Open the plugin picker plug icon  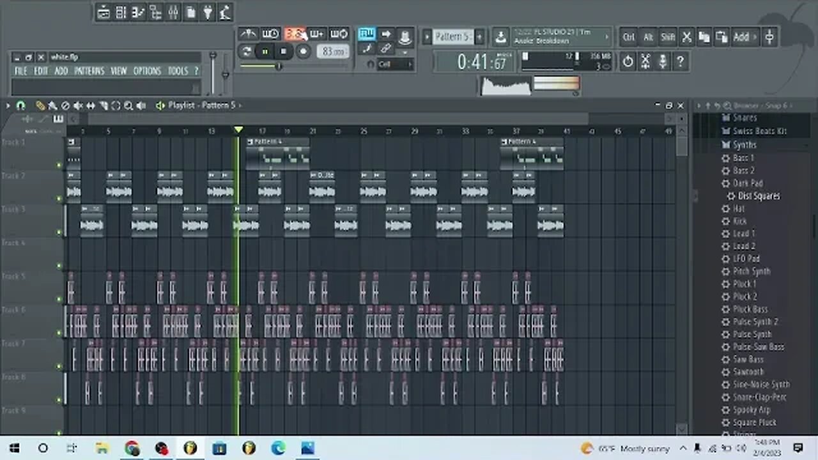coord(208,12)
